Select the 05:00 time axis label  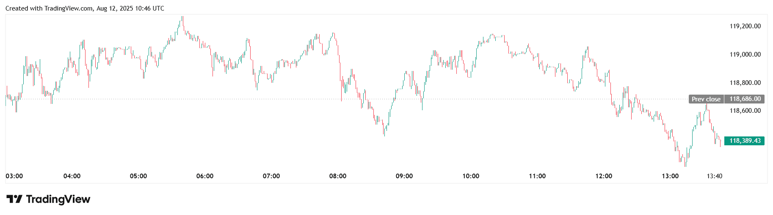click(138, 176)
